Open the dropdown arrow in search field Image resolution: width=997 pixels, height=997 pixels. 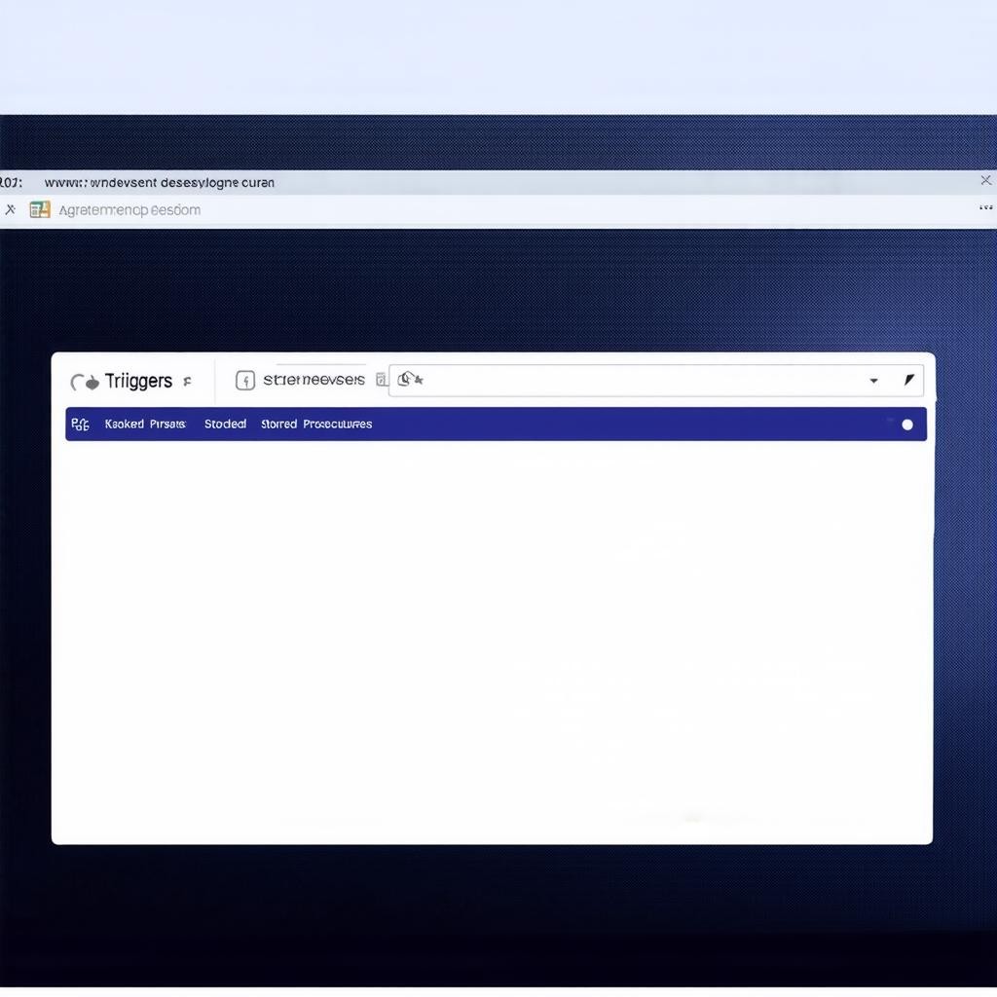[x=873, y=381]
